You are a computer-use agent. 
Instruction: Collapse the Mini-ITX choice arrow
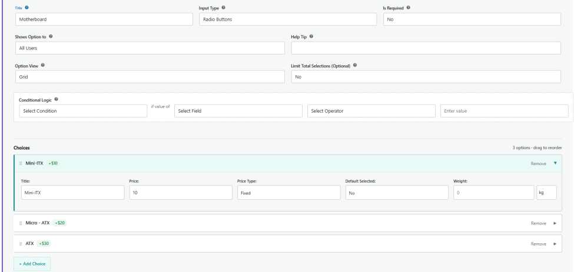pyautogui.click(x=555, y=163)
